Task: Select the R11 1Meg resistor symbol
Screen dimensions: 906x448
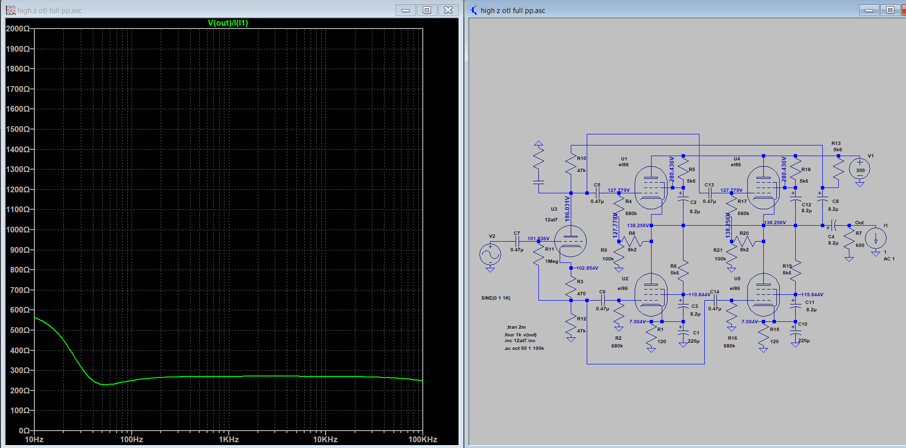Action: 539,253
